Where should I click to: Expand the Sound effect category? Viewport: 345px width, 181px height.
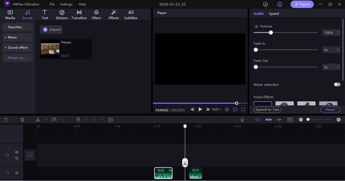point(17,48)
